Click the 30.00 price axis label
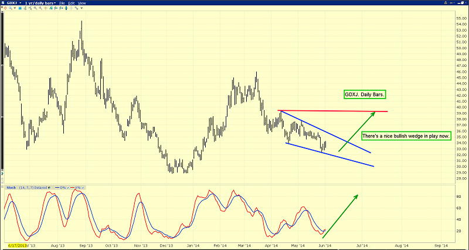Image resolution: width=469 pixels, height=250 pixels. pyautogui.click(x=461, y=167)
